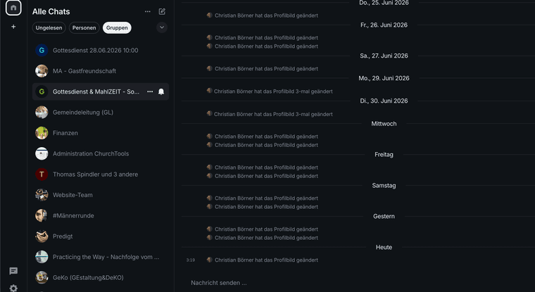
Task: Open Thomas Spindler und 3 andere chat
Action: pos(101,174)
